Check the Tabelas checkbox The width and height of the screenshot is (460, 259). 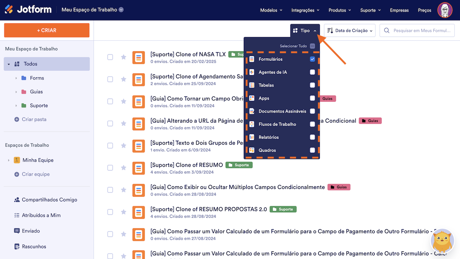[312, 85]
